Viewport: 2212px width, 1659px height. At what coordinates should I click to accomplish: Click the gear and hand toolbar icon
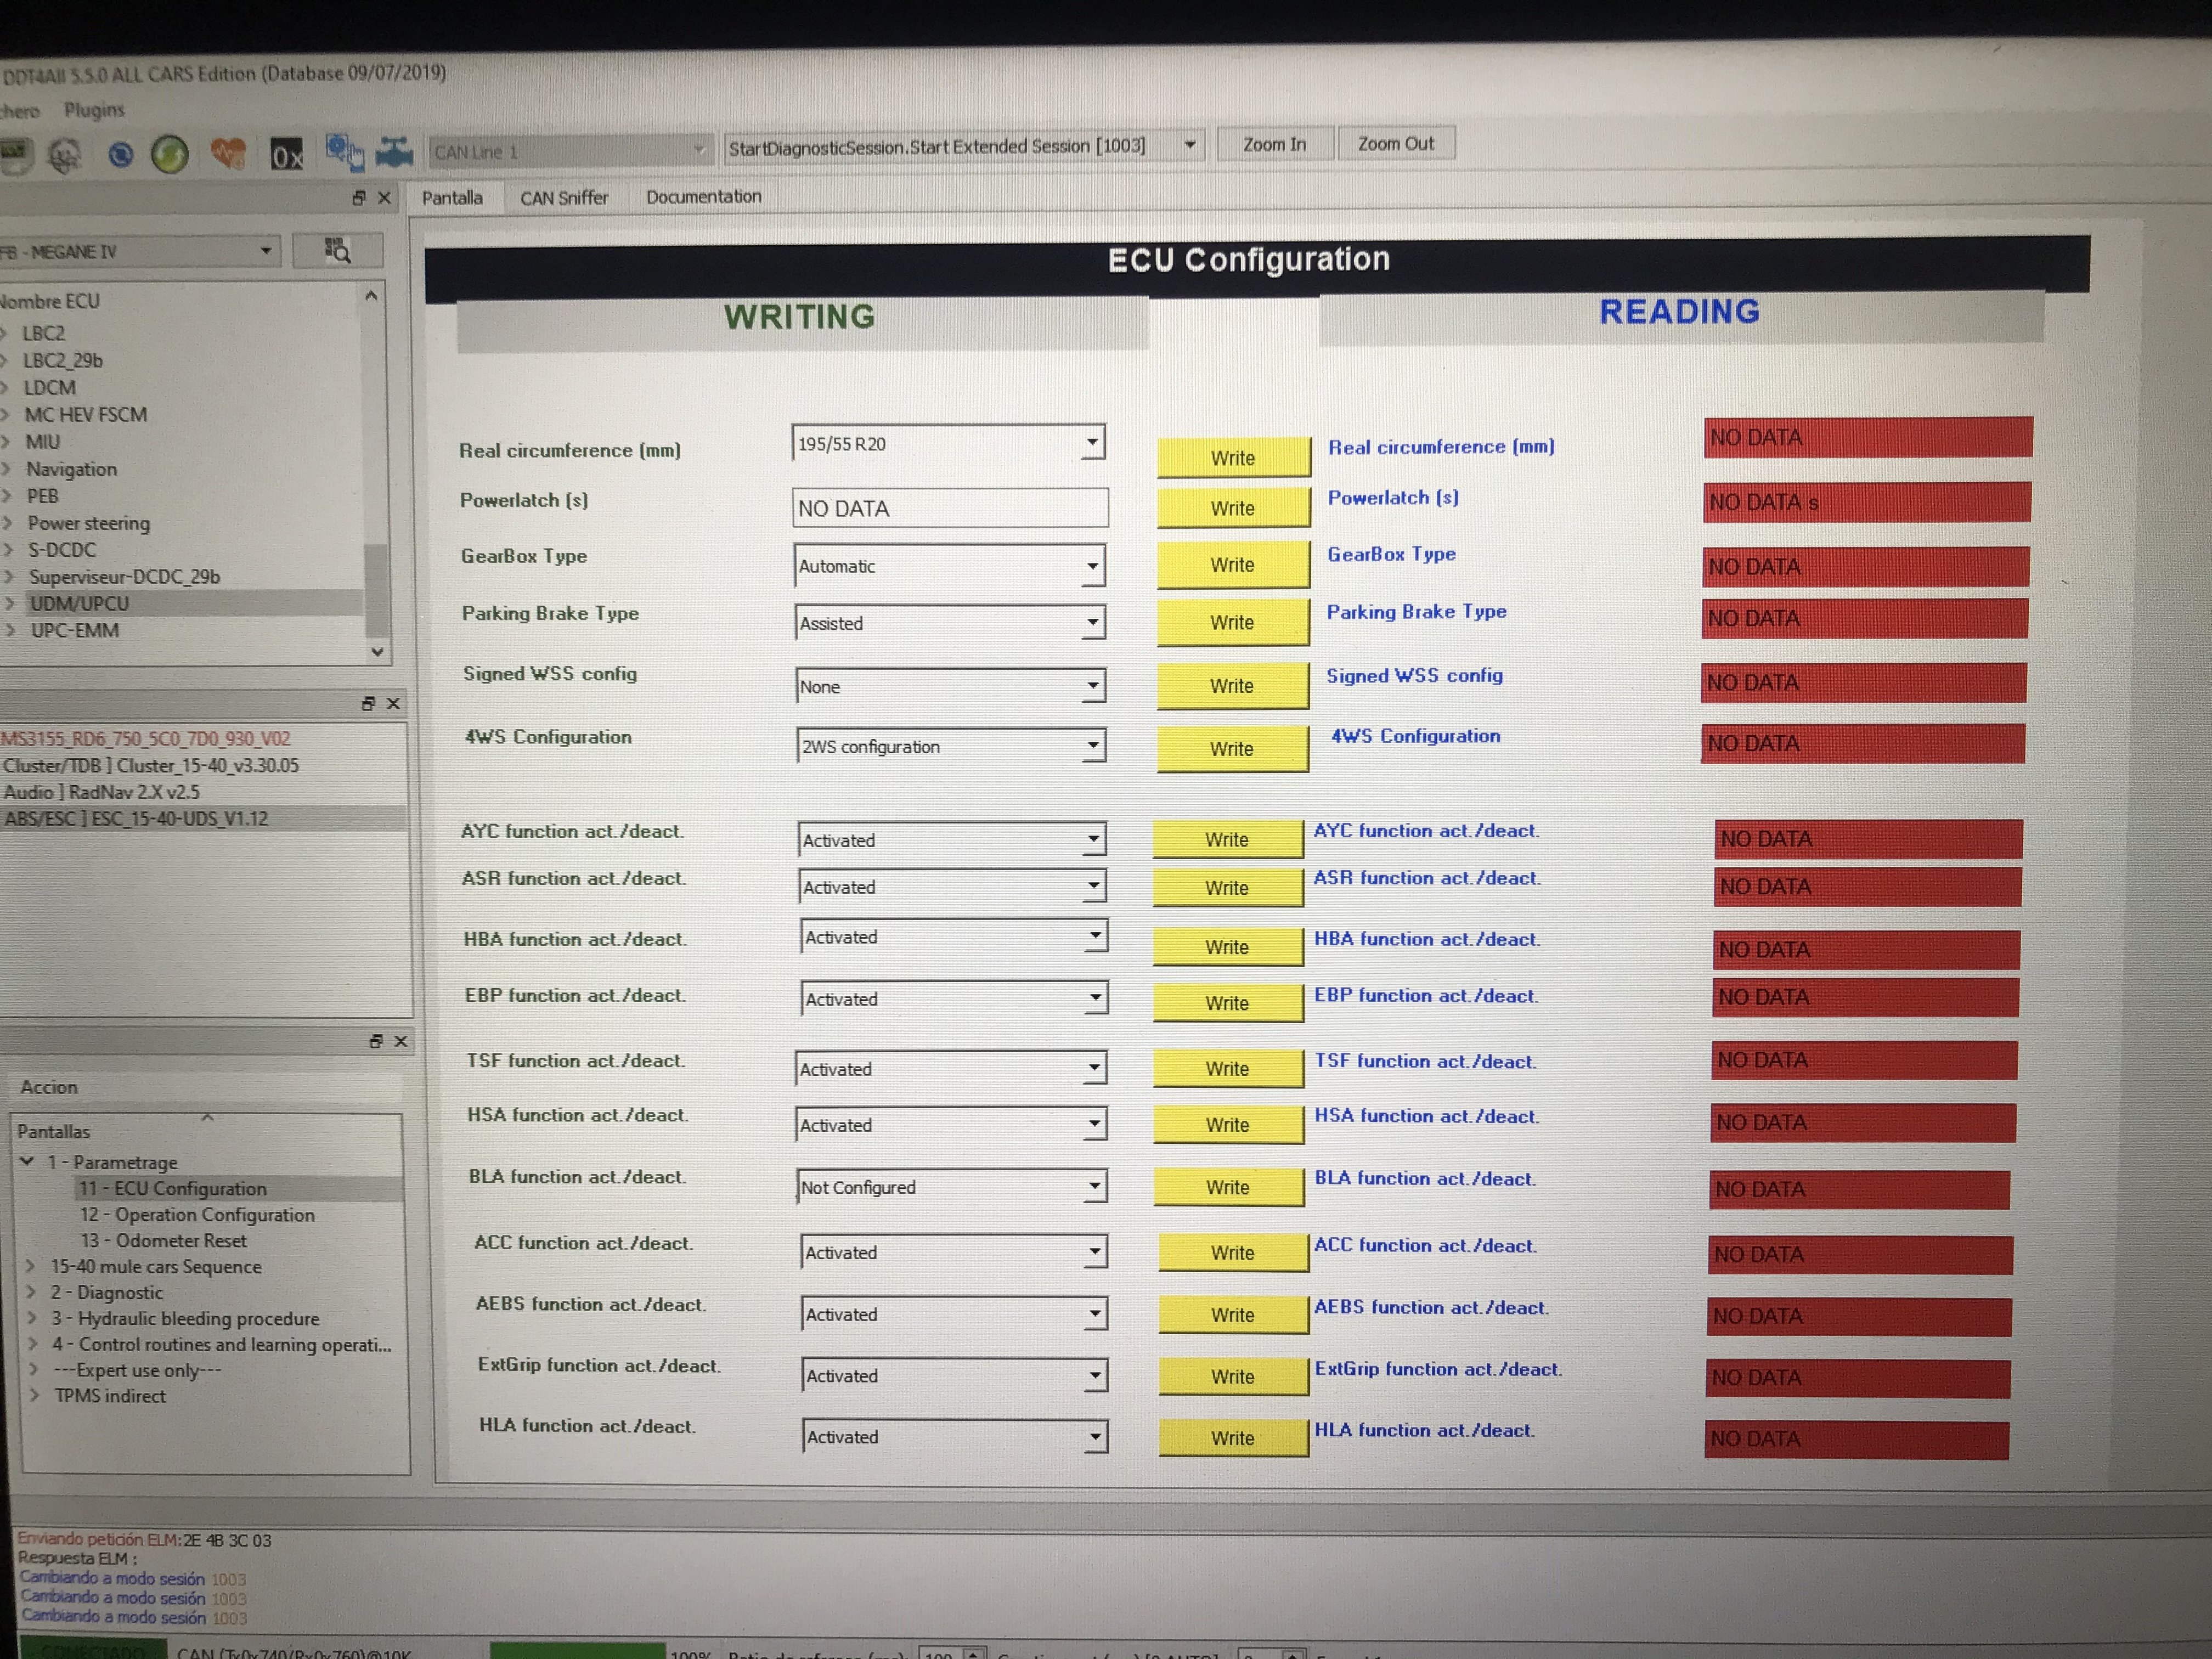coord(344,152)
